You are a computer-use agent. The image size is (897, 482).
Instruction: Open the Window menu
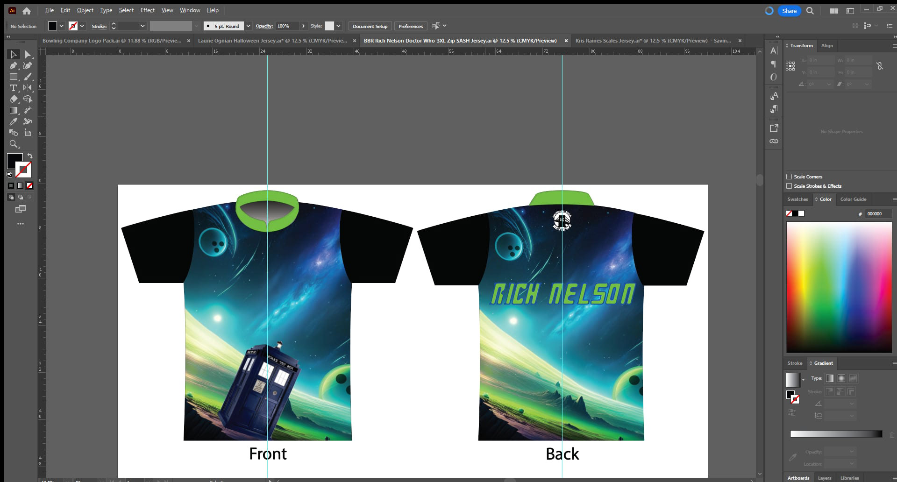[190, 10]
